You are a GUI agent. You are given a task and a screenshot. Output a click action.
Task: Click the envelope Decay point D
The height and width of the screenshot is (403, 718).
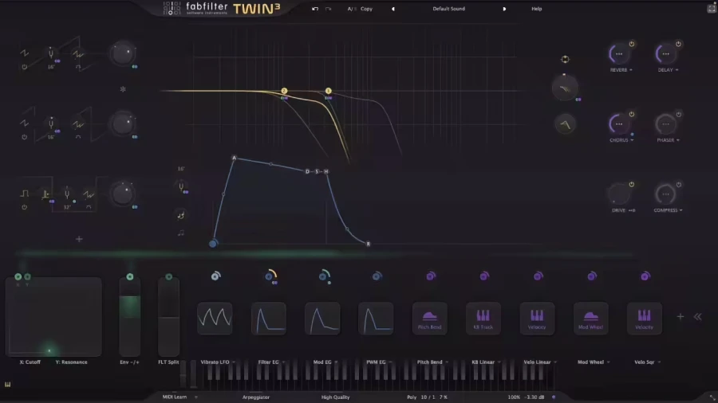(x=307, y=171)
